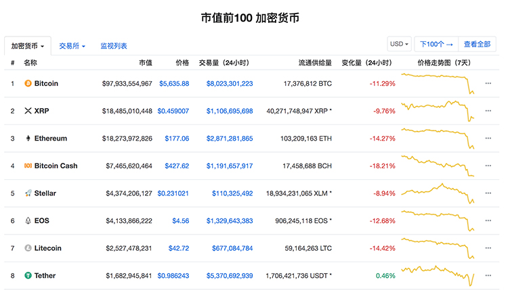The width and height of the screenshot is (508, 290).
Task: Sort the table by 市值 column header
Action: point(145,63)
